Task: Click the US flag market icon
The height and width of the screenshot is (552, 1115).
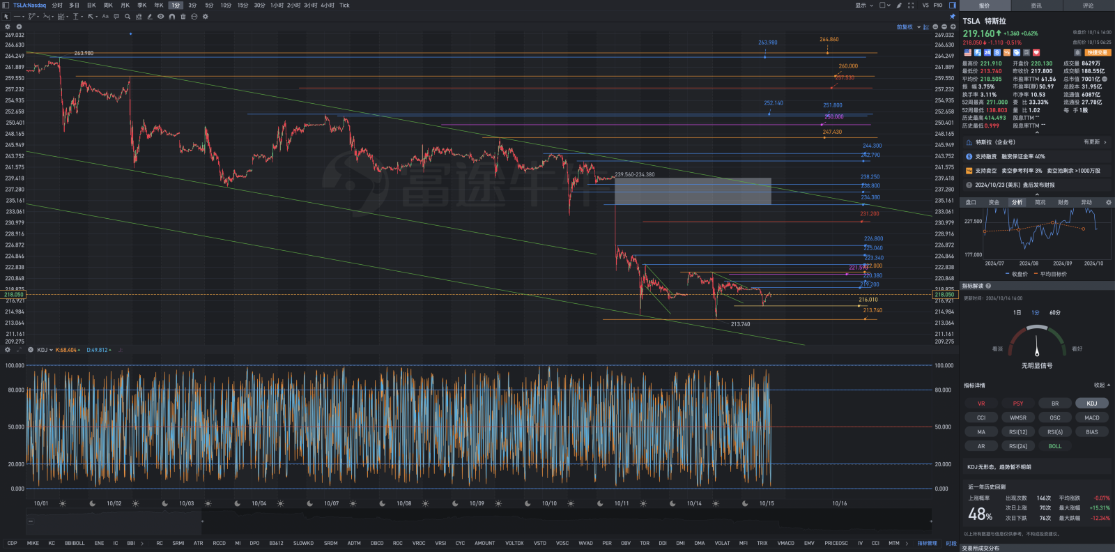Action: click(x=968, y=52)
